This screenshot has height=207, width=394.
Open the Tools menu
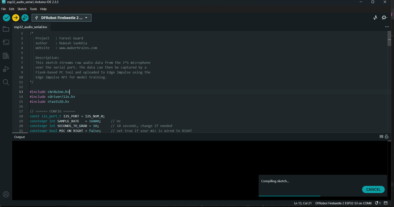click(33, 9)
